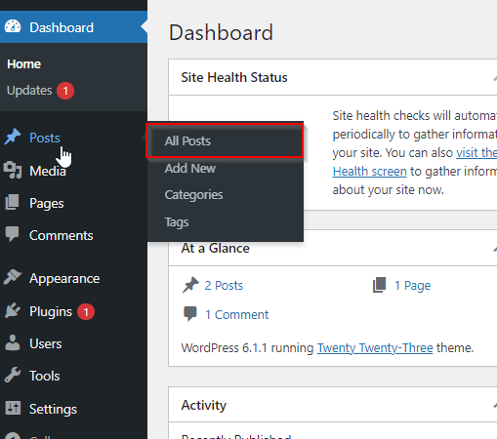Open the Users menu label
497x439 pixels.
[46, 343]
